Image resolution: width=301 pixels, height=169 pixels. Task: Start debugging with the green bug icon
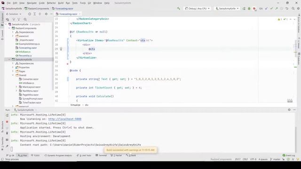249,8
